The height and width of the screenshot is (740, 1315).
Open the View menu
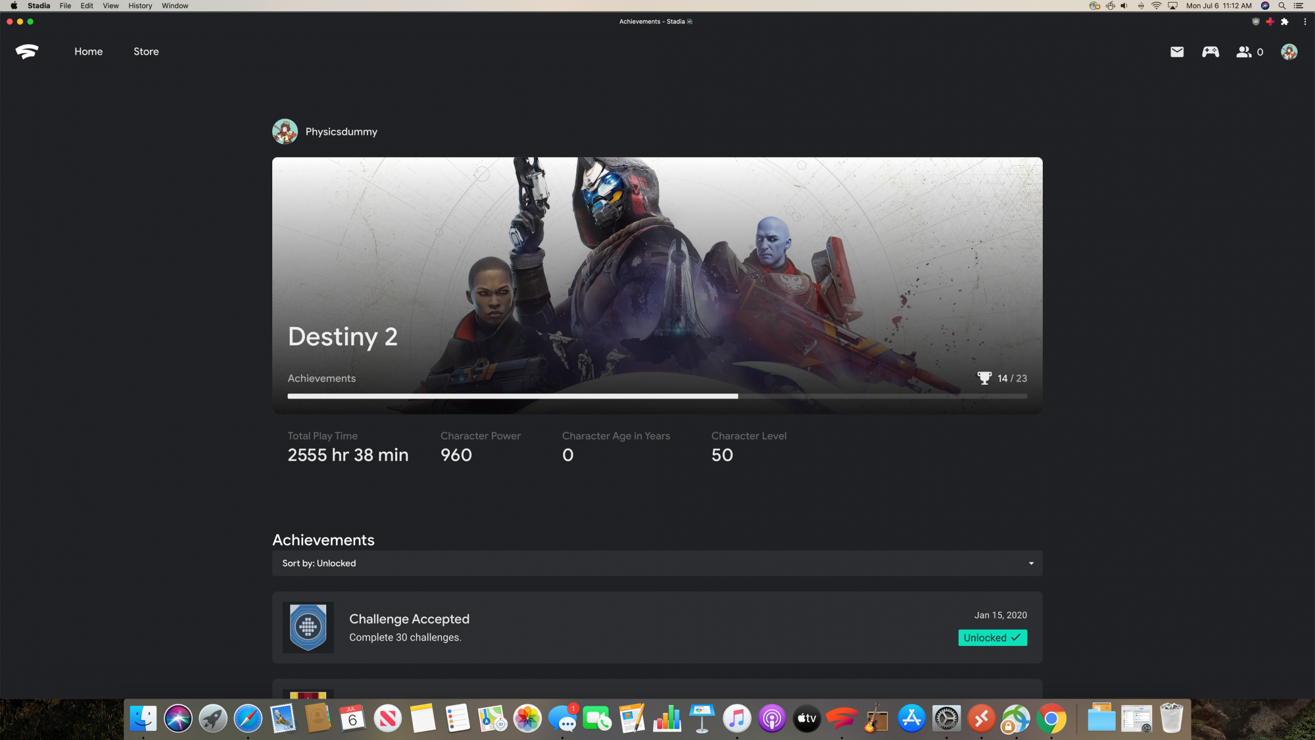pos(110,6)
